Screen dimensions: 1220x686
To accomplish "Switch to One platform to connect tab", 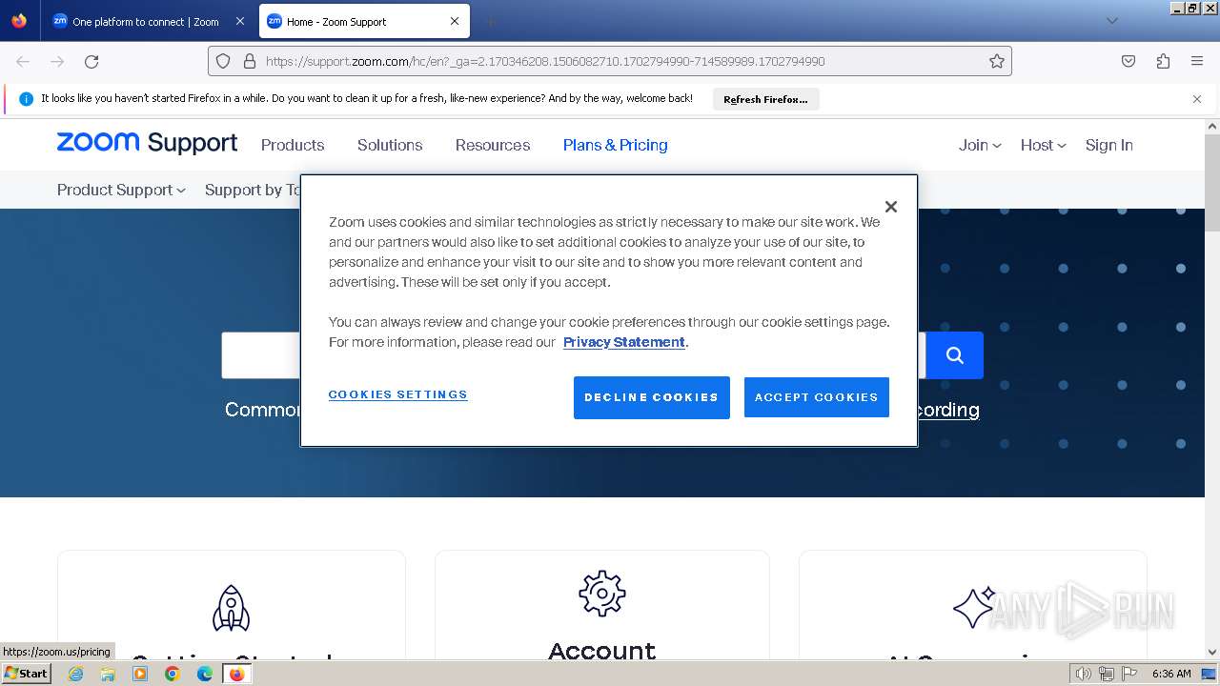I will coord(148,21).
